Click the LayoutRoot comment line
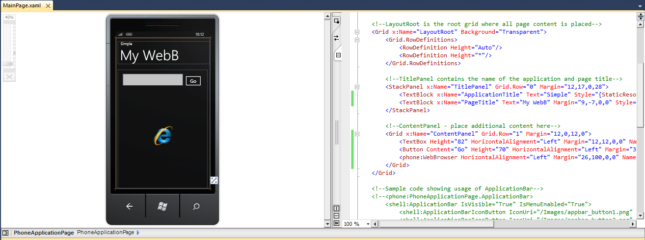Screen dimensions: 645x240 [487, 24]
